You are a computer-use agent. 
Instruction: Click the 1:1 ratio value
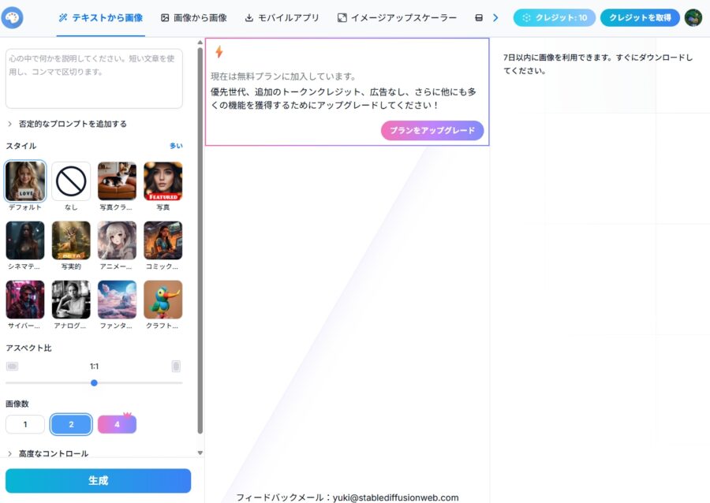pyautogui.click(x=94, y=366)
